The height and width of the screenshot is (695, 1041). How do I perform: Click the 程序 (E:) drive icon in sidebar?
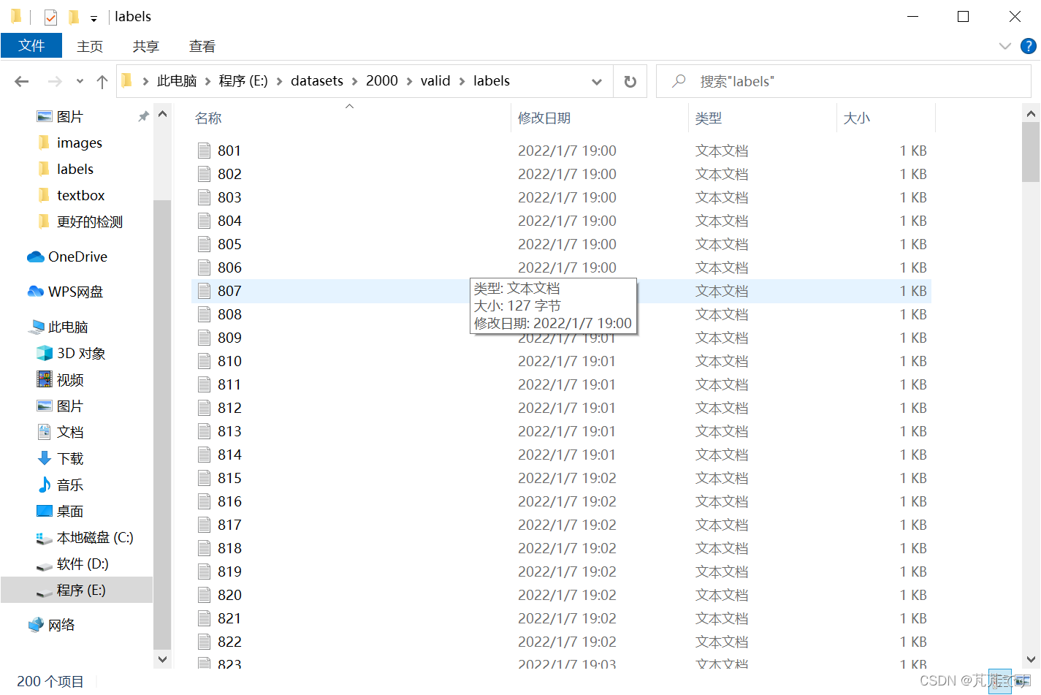[x=45, y=592]
